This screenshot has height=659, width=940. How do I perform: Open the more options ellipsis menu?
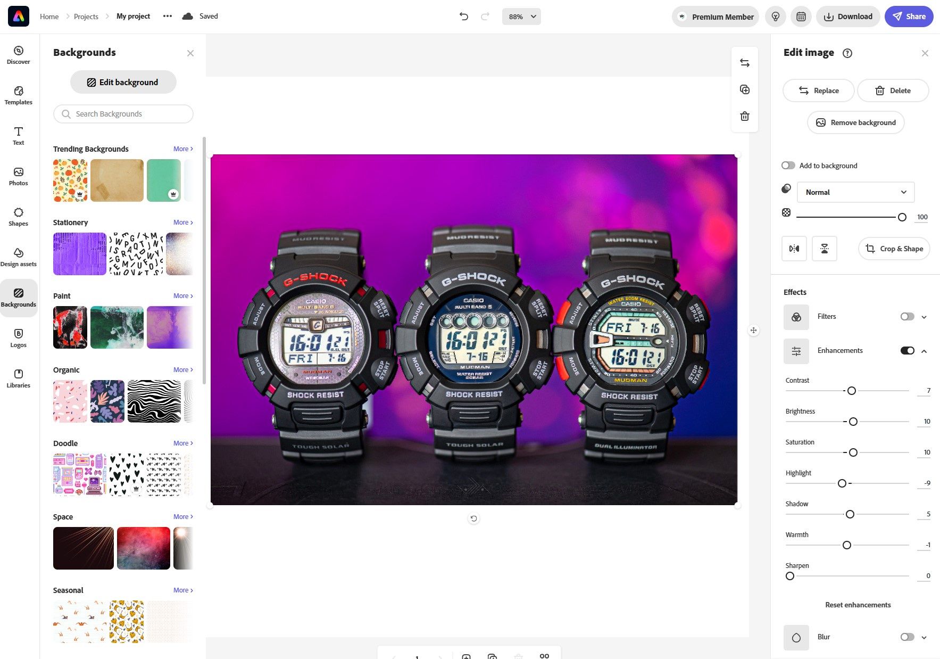tap(168, 16)
